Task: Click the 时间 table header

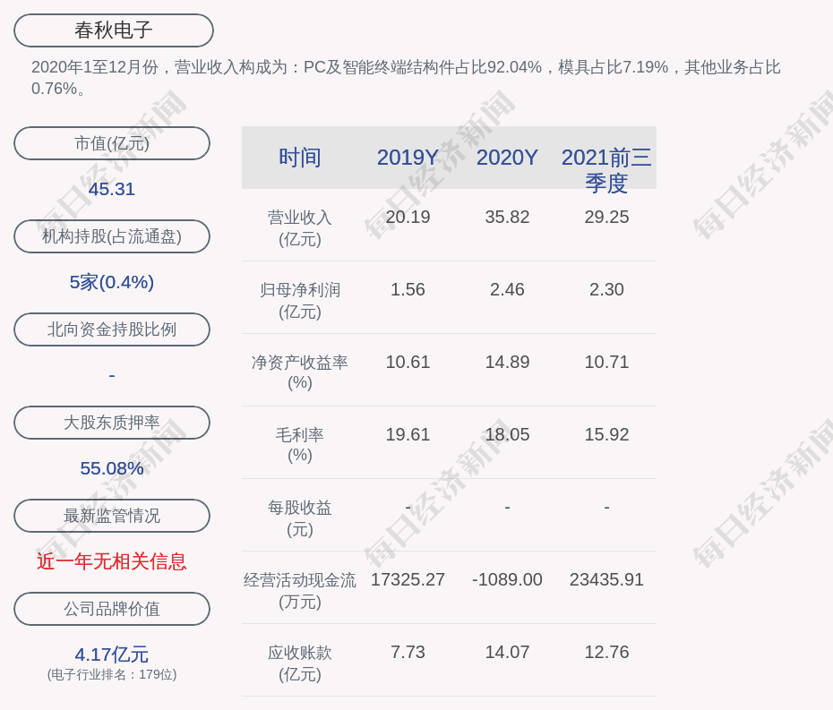Action: (x=300, y=158)
